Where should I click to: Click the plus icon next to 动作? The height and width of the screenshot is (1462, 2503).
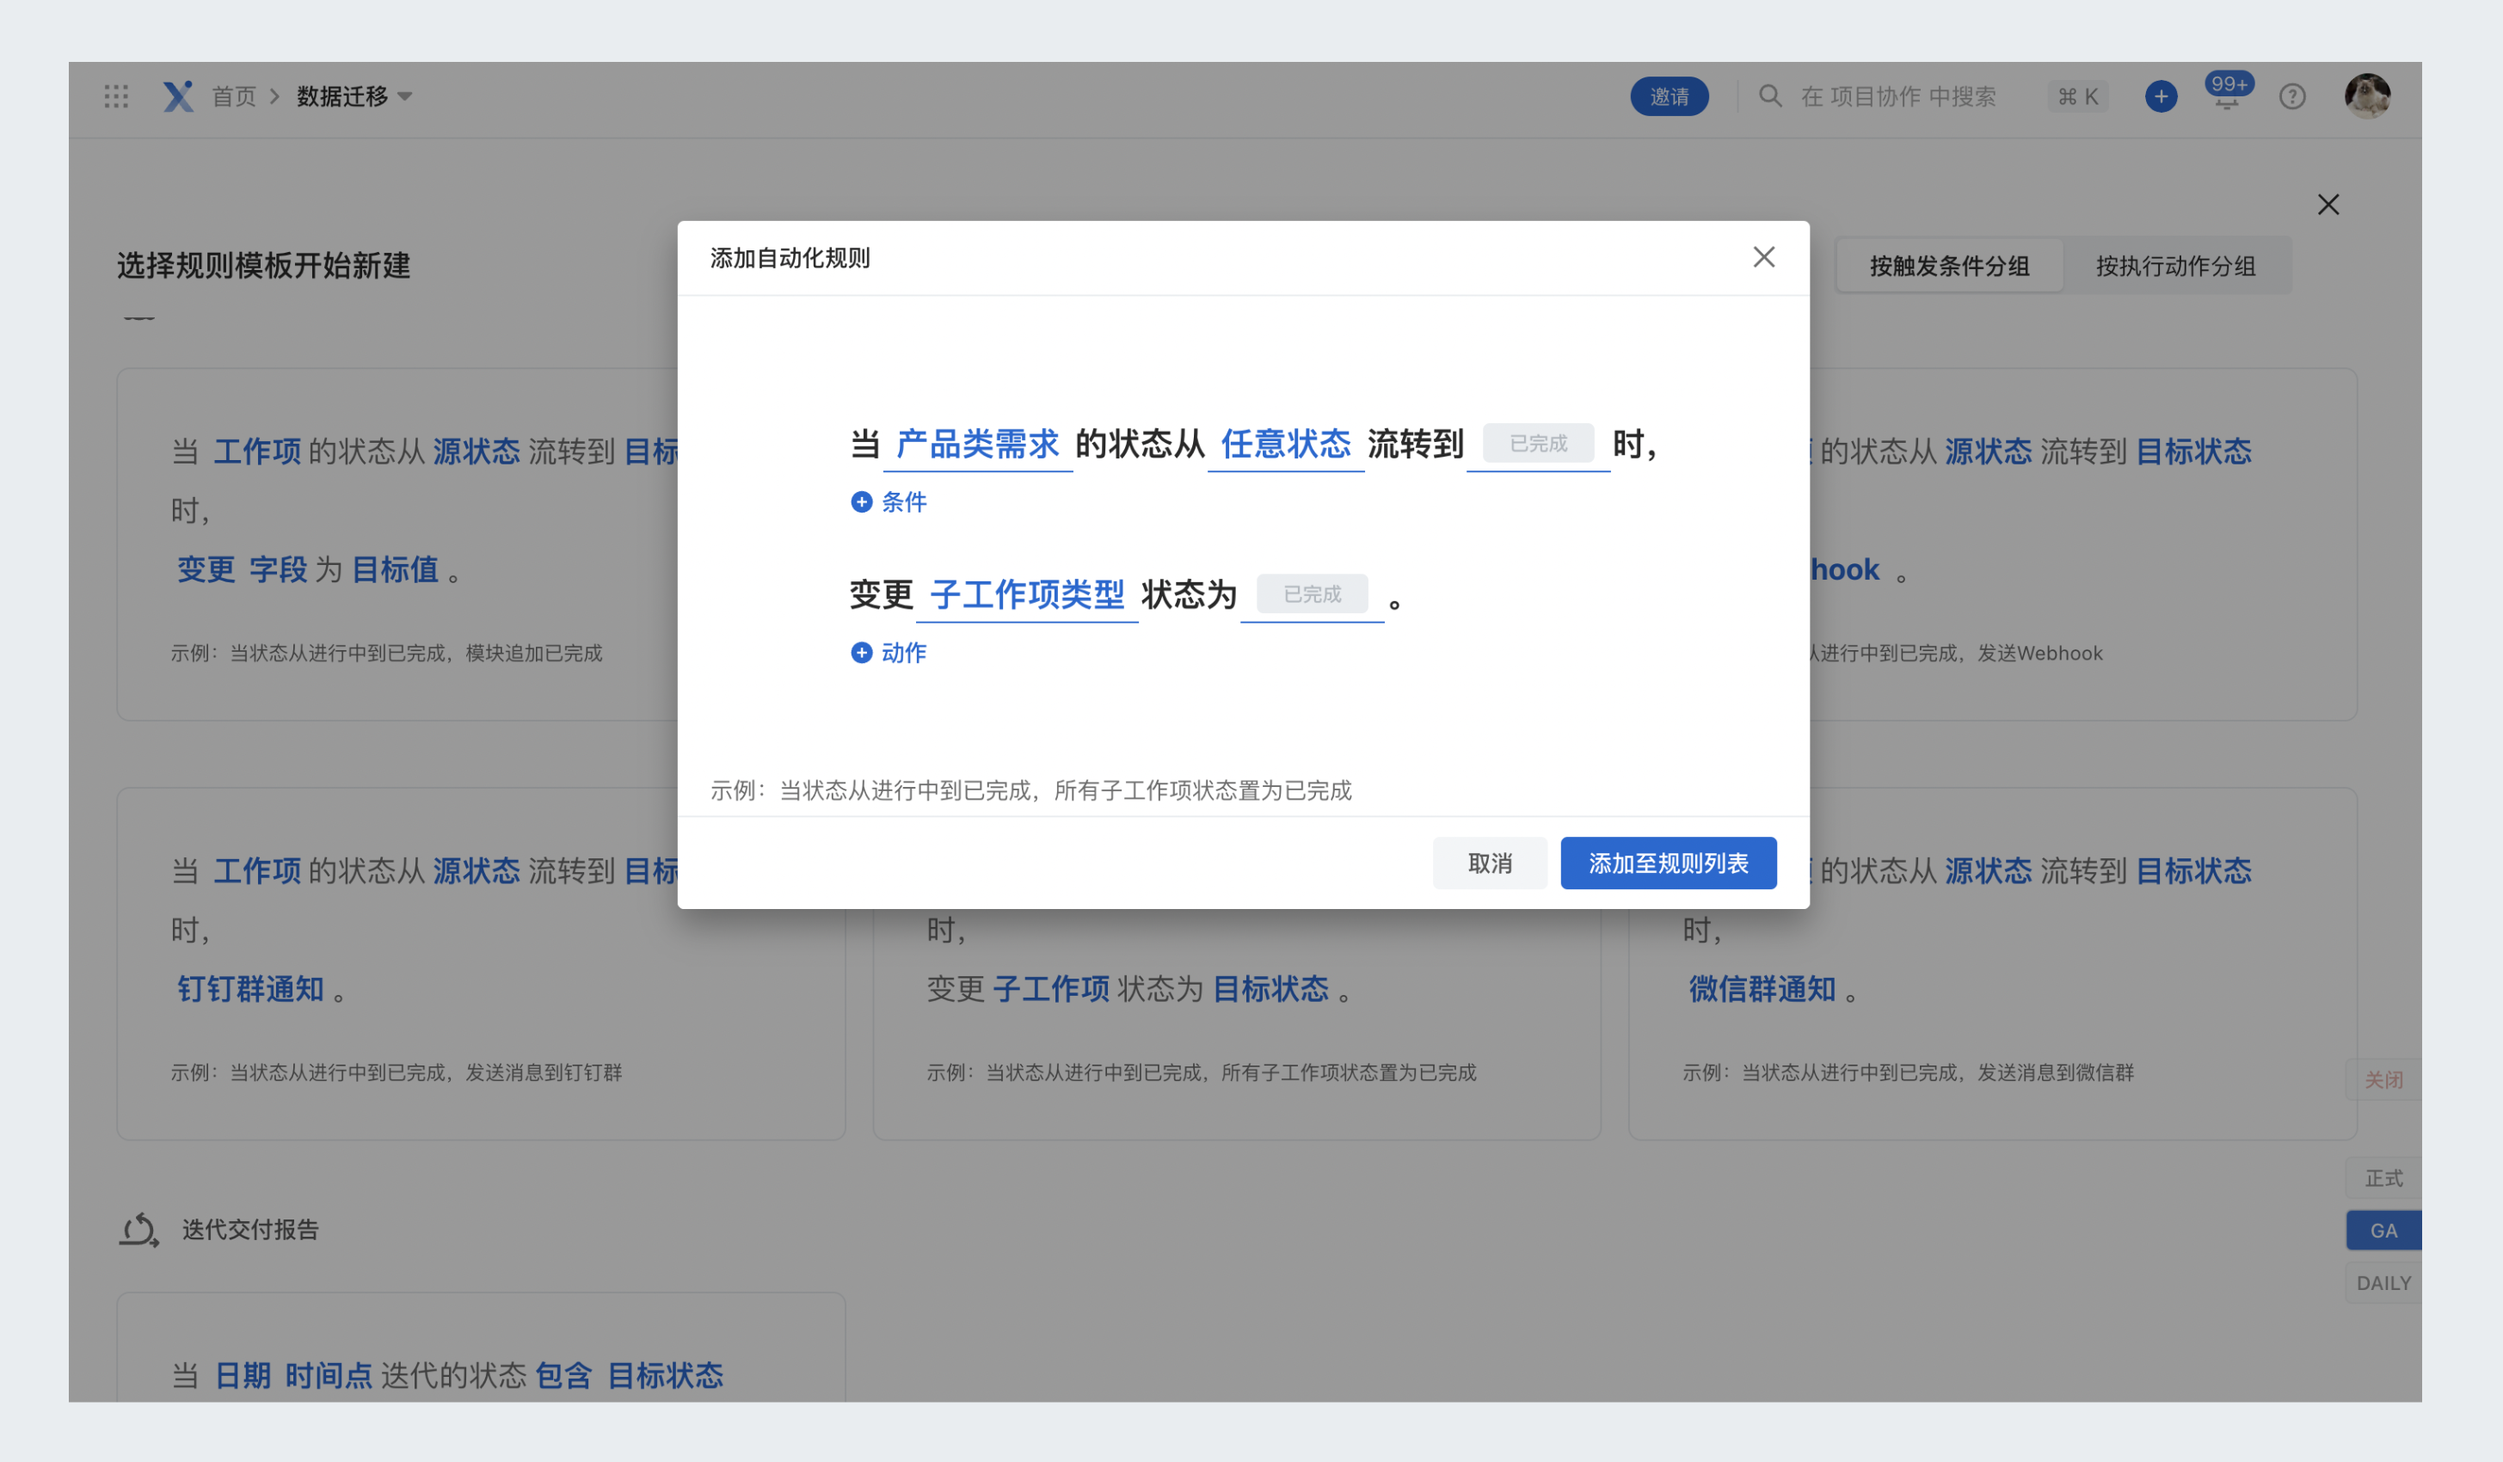click(861, 653)
